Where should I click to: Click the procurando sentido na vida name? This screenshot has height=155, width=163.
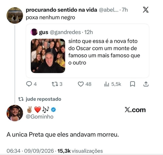[61, 10]
